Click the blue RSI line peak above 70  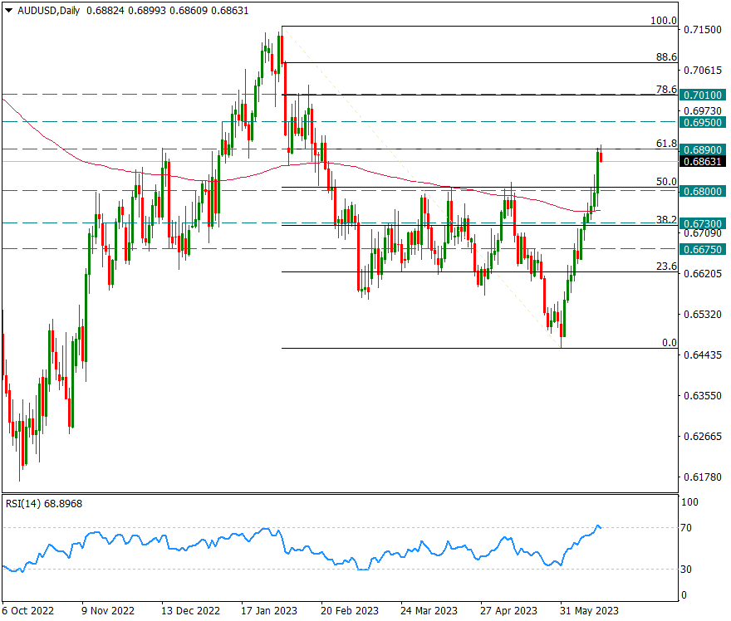pyautogui.click(x=597, y=526)
